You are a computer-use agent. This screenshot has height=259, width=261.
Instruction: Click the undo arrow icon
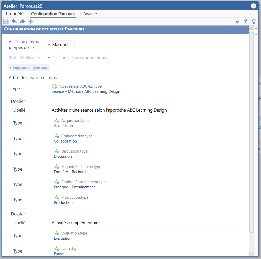point(14,21)
